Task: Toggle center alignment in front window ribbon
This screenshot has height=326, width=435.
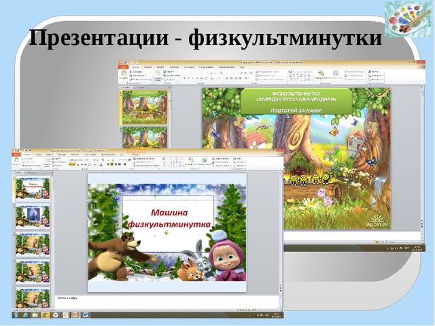Action: point(112,164)
